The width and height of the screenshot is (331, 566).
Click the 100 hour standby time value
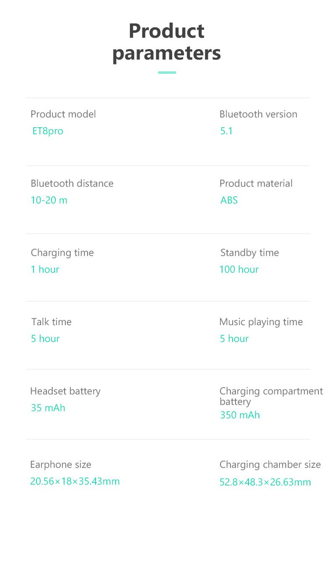point(239,269)
